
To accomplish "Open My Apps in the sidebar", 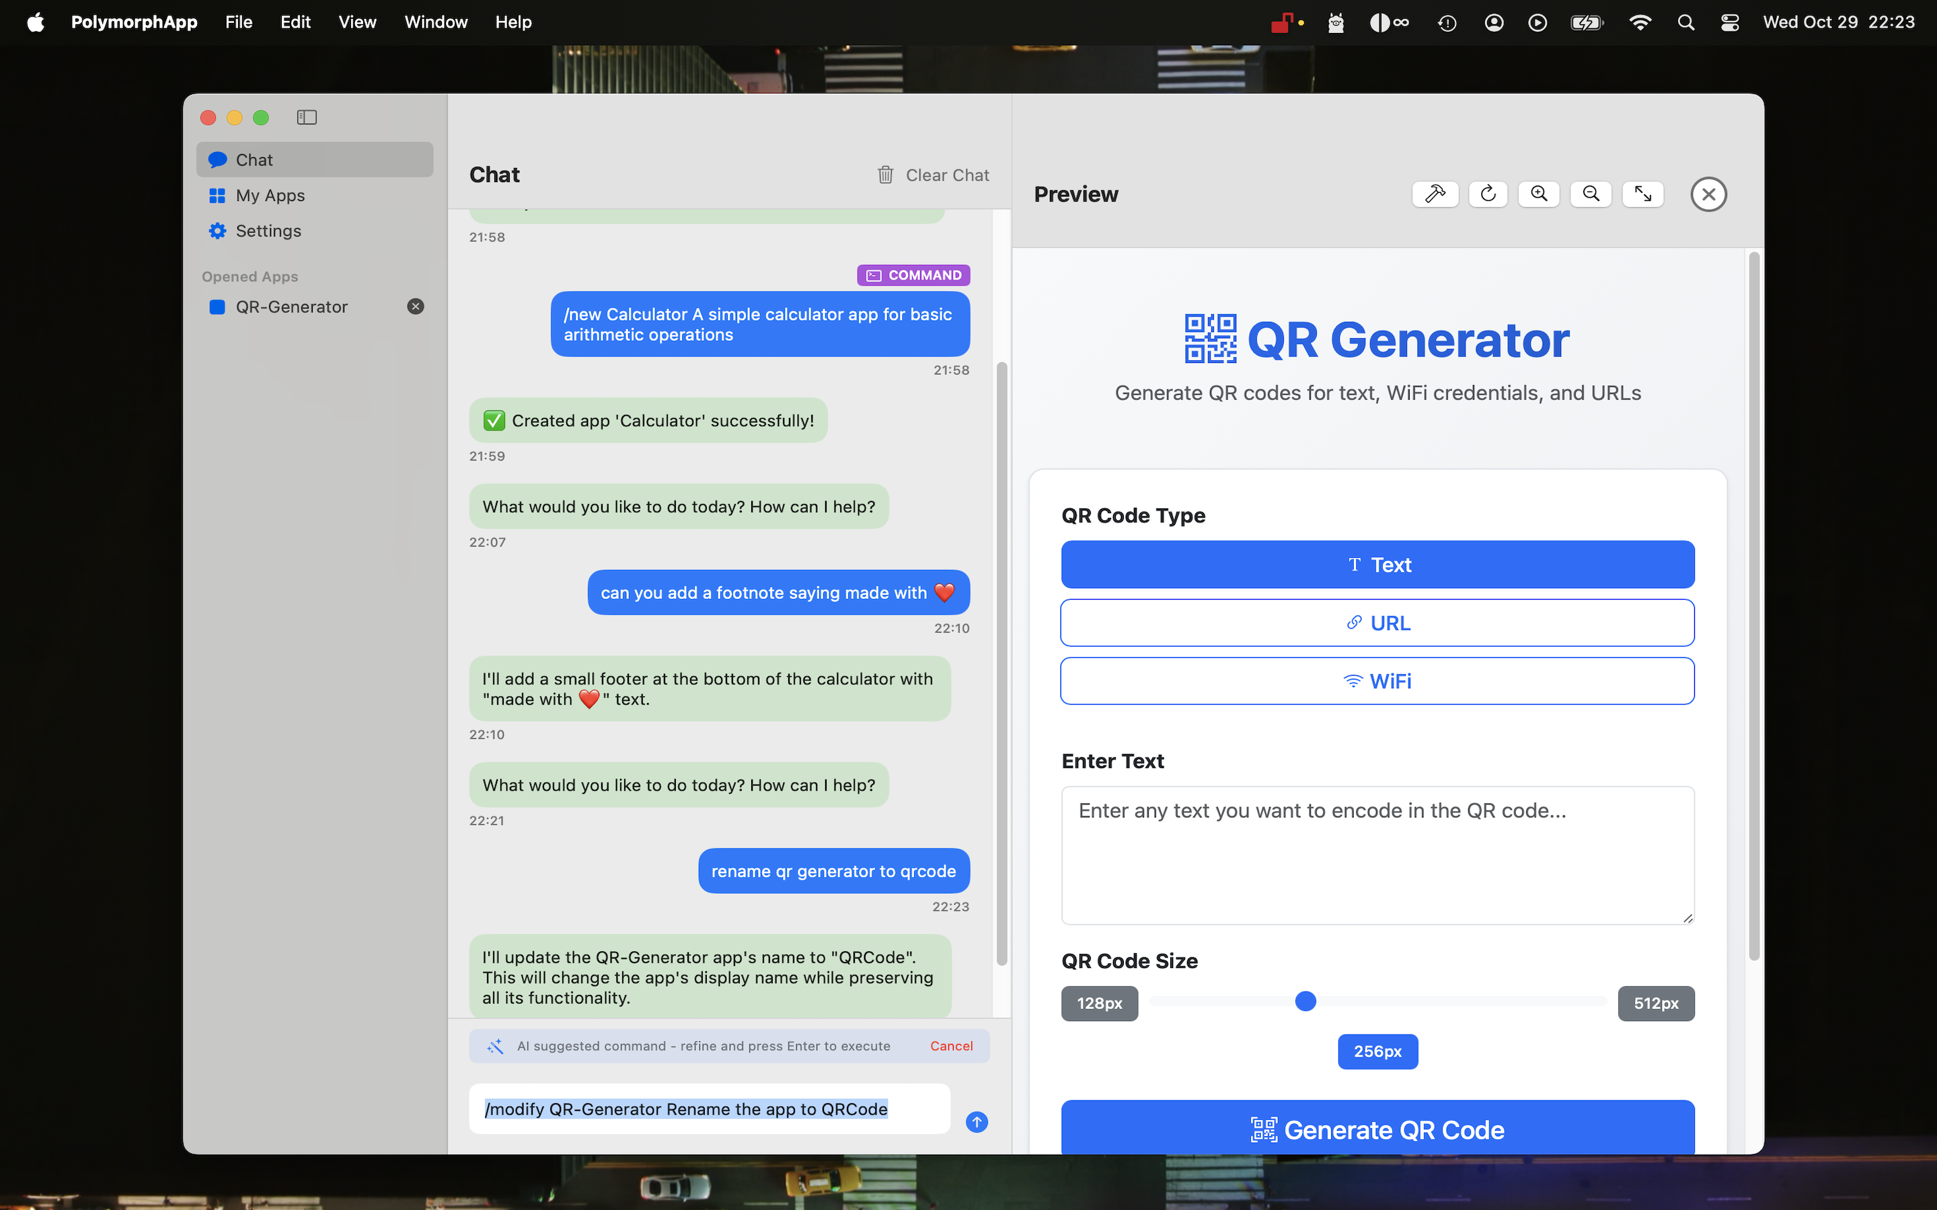I will (x=269, y=195).
